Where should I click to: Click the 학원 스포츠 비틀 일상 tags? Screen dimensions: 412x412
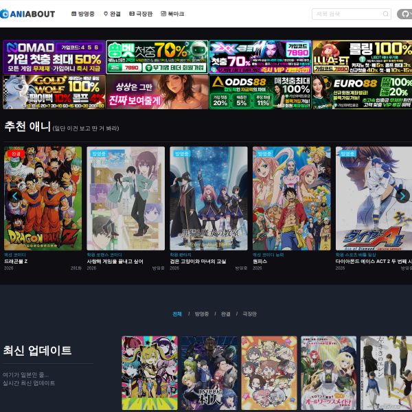pyautogui.click(x=356, y=255)
